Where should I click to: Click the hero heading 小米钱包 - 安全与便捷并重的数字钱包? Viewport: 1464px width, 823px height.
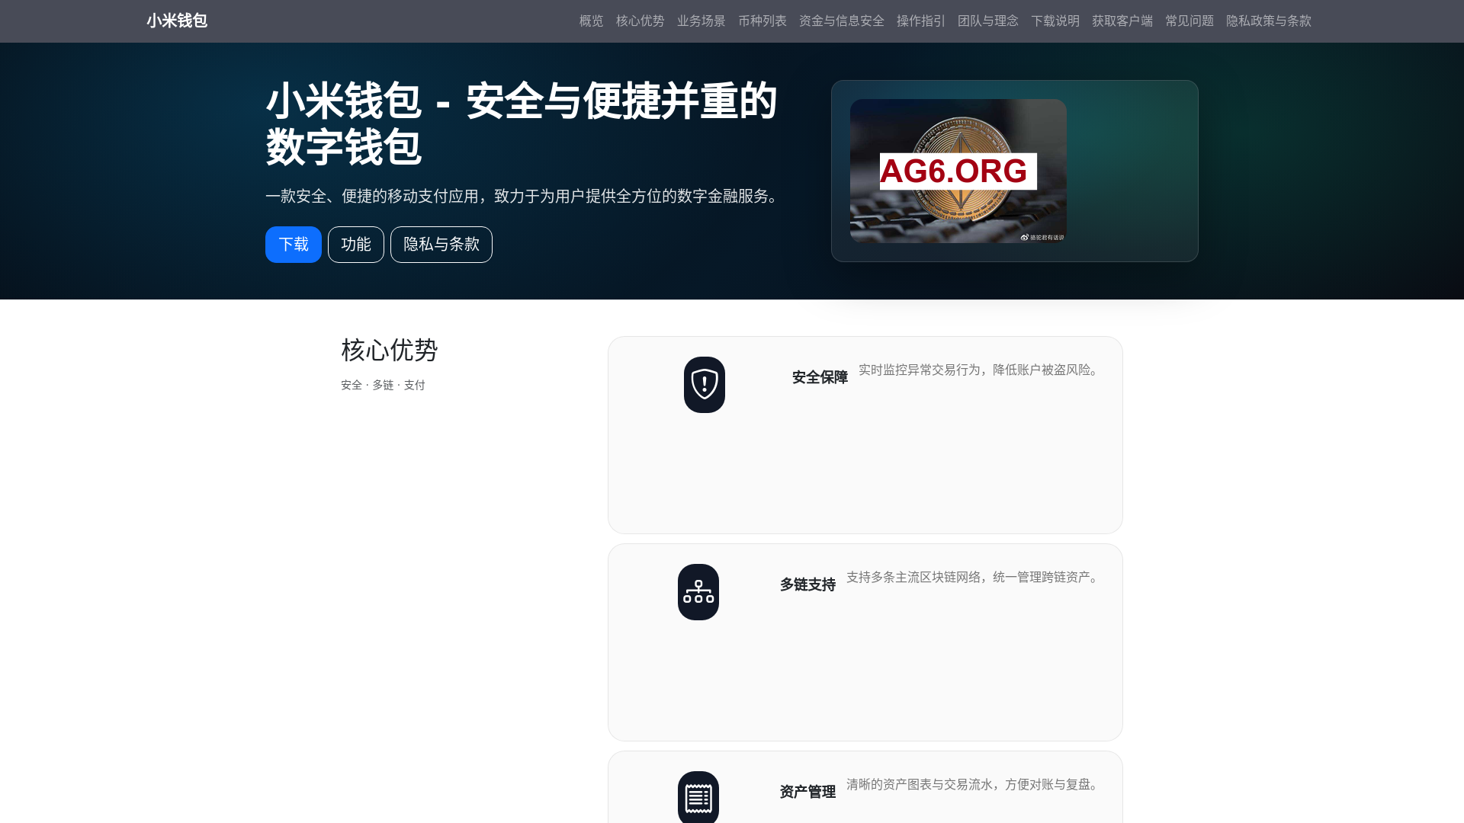tap(522, 123)
